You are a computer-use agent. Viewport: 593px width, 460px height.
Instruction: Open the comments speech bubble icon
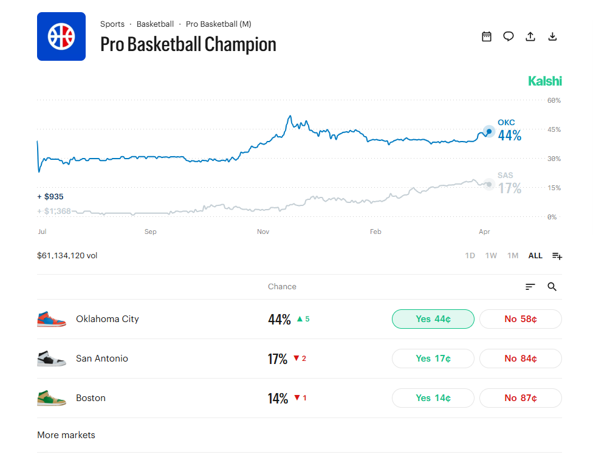508,36
